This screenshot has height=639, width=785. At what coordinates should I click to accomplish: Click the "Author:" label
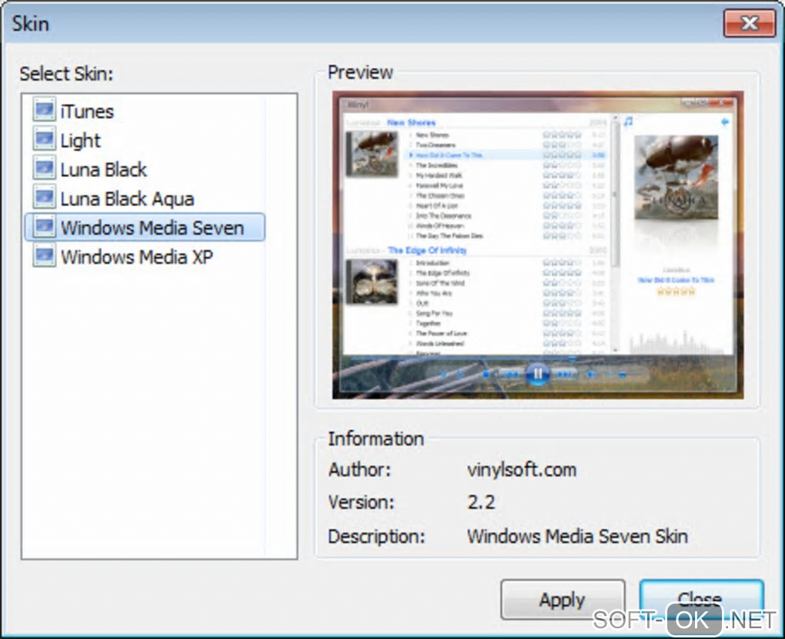click(359, 470)
